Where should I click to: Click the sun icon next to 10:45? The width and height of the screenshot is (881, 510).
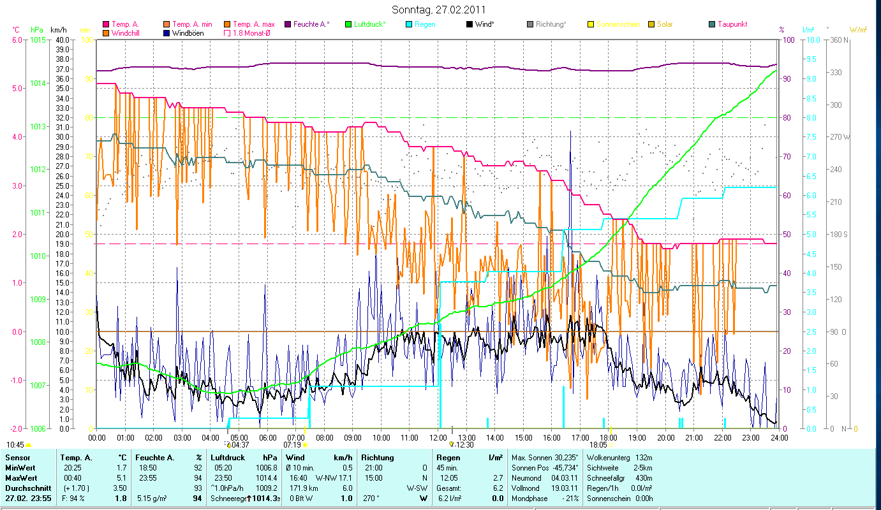point(28,444)
